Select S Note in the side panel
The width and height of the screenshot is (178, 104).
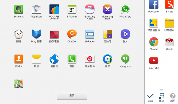point(169,4)
